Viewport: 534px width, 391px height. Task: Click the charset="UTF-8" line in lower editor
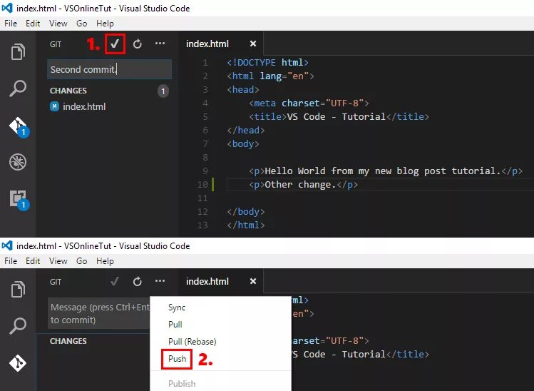click(x=330, y=340)
